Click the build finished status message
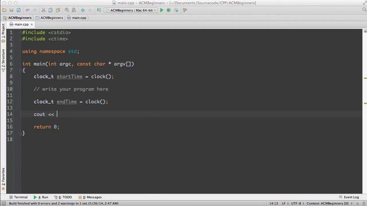This screenshot has width=367, height=206. point(64,204)
